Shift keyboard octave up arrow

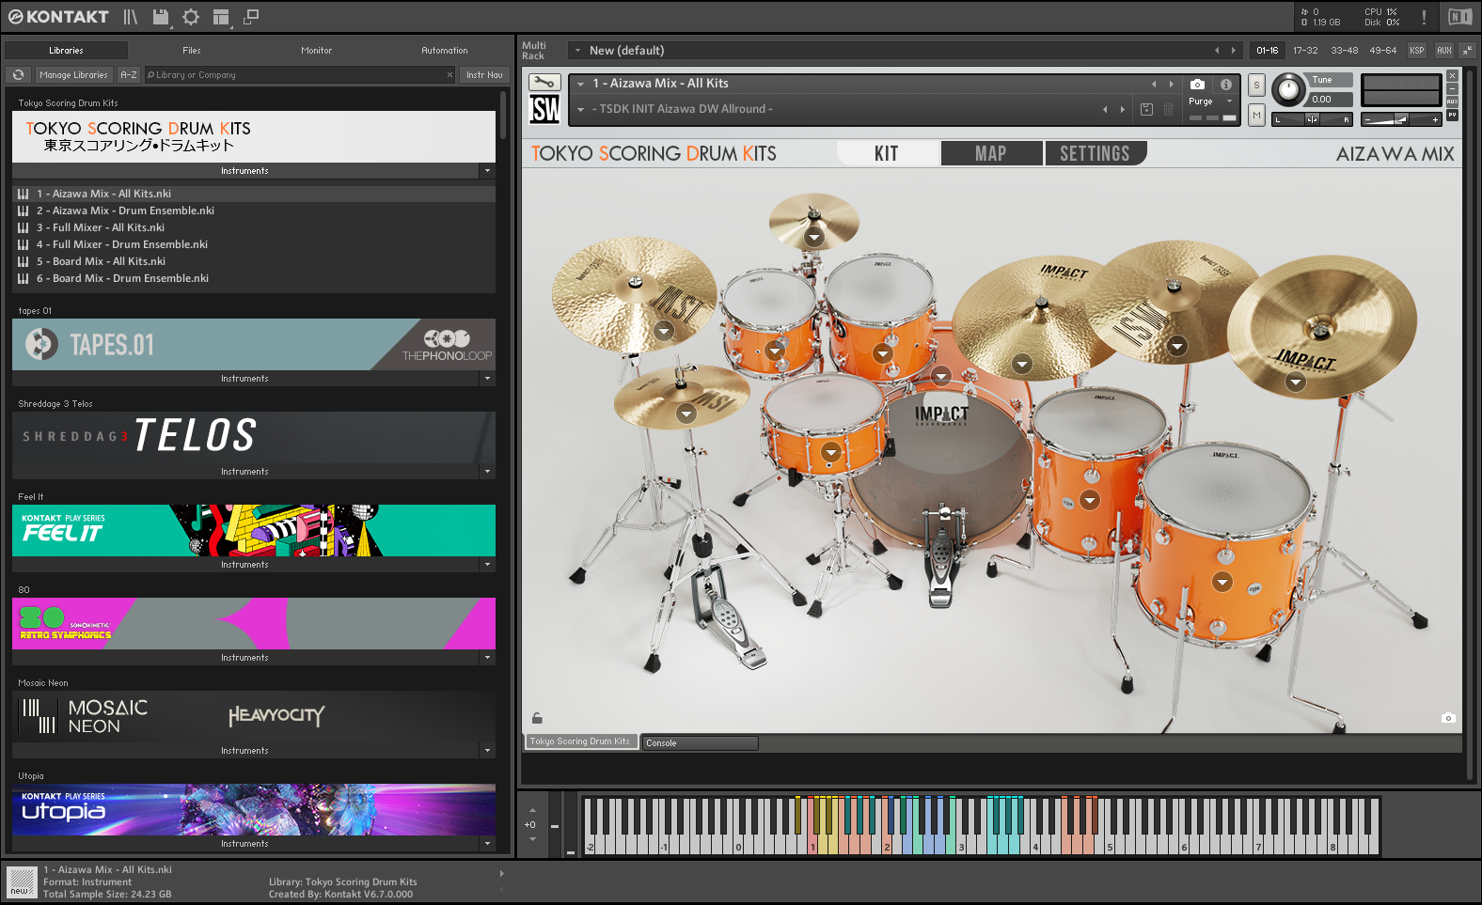click(532, 810)
